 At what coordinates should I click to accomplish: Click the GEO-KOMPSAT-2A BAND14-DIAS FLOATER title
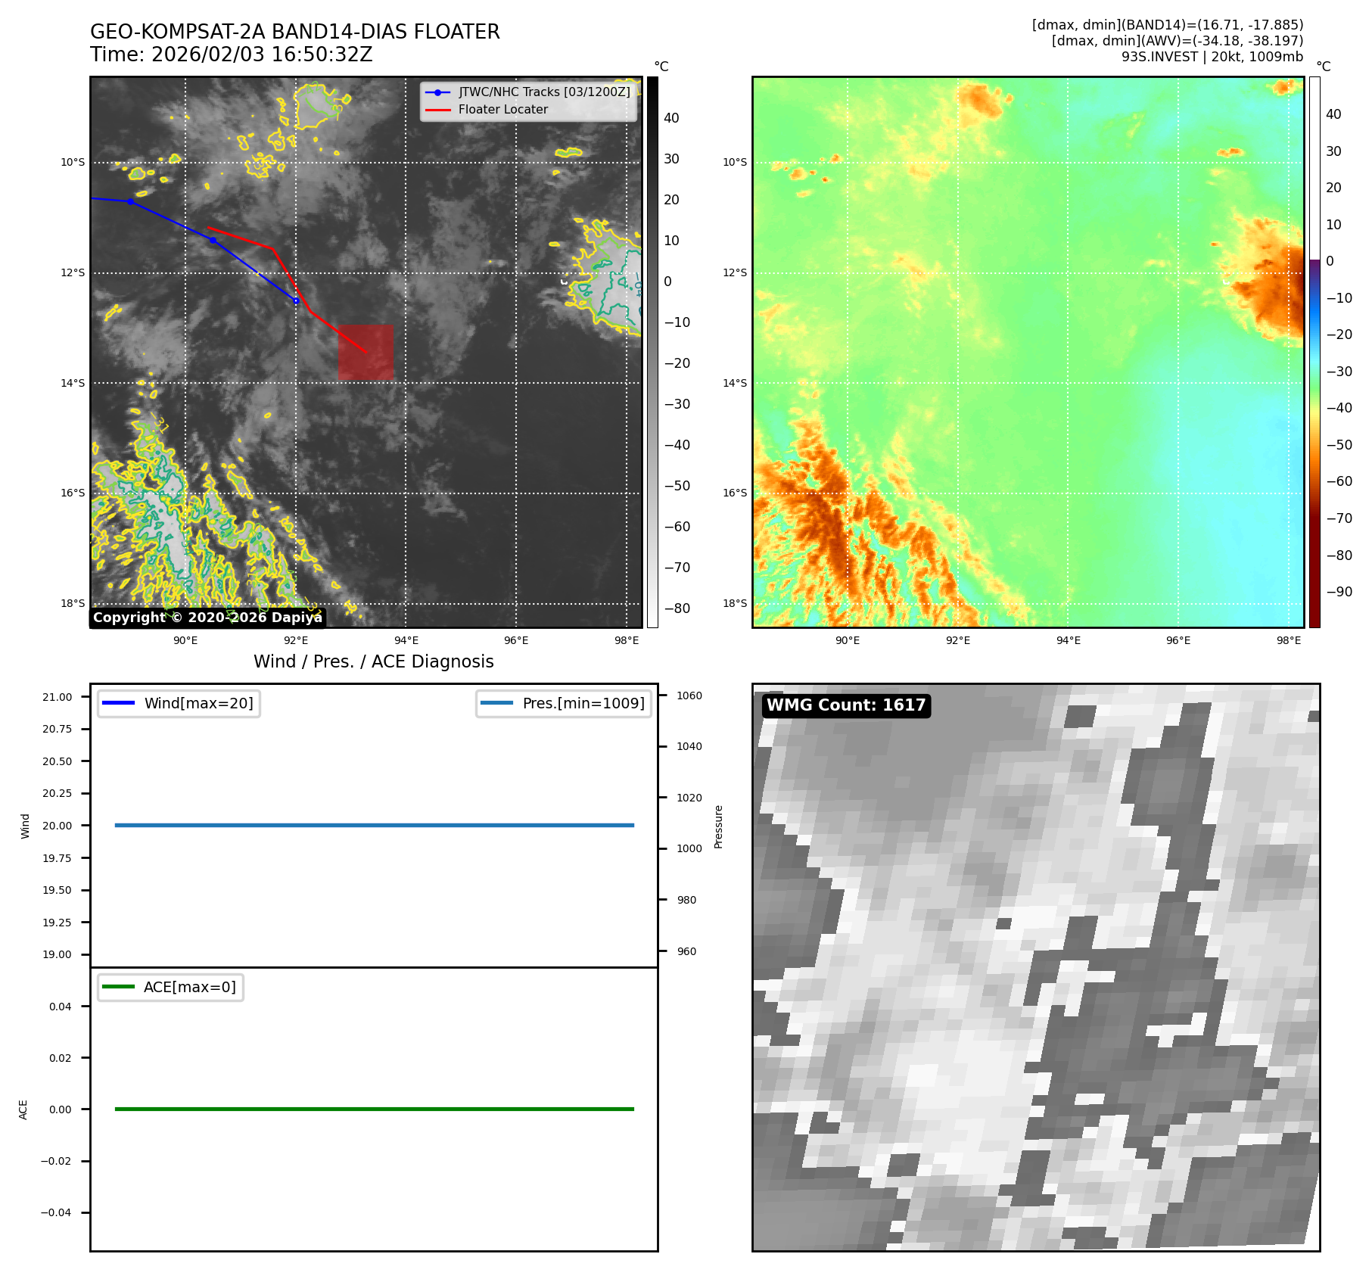pos(294,32)
